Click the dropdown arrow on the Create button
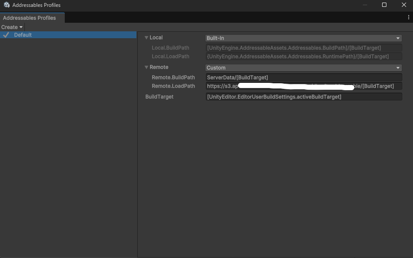 (21, 27)
